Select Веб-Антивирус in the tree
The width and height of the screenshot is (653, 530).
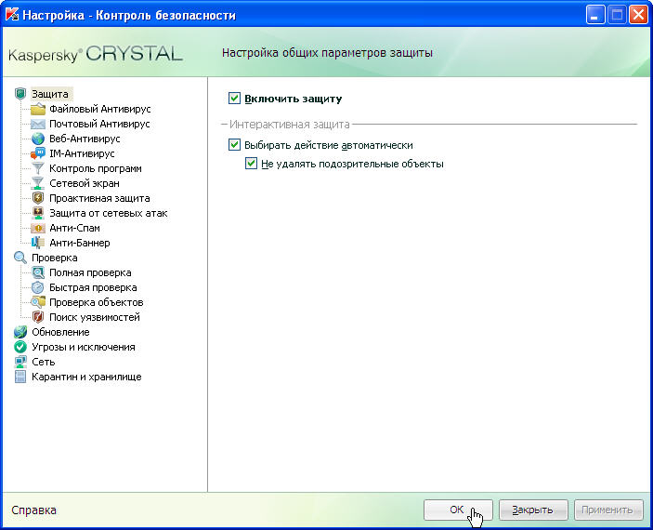(x=85, y=139)
